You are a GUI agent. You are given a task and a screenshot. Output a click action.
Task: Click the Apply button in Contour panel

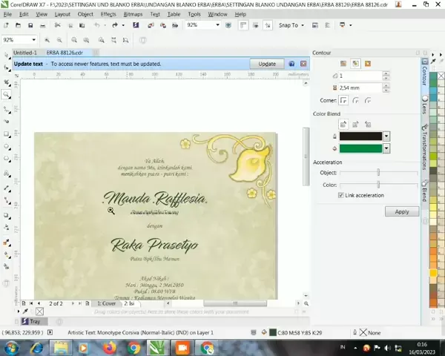coord(401,211)
